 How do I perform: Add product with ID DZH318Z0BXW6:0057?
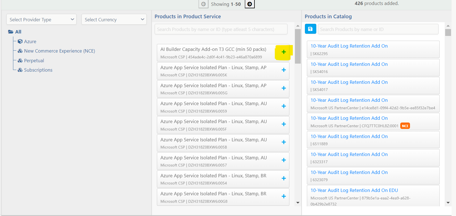[x=284, y=160]
